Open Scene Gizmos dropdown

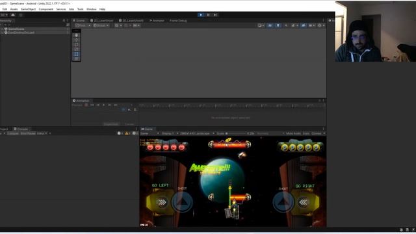pyautogui.click(x=320, y=25)
